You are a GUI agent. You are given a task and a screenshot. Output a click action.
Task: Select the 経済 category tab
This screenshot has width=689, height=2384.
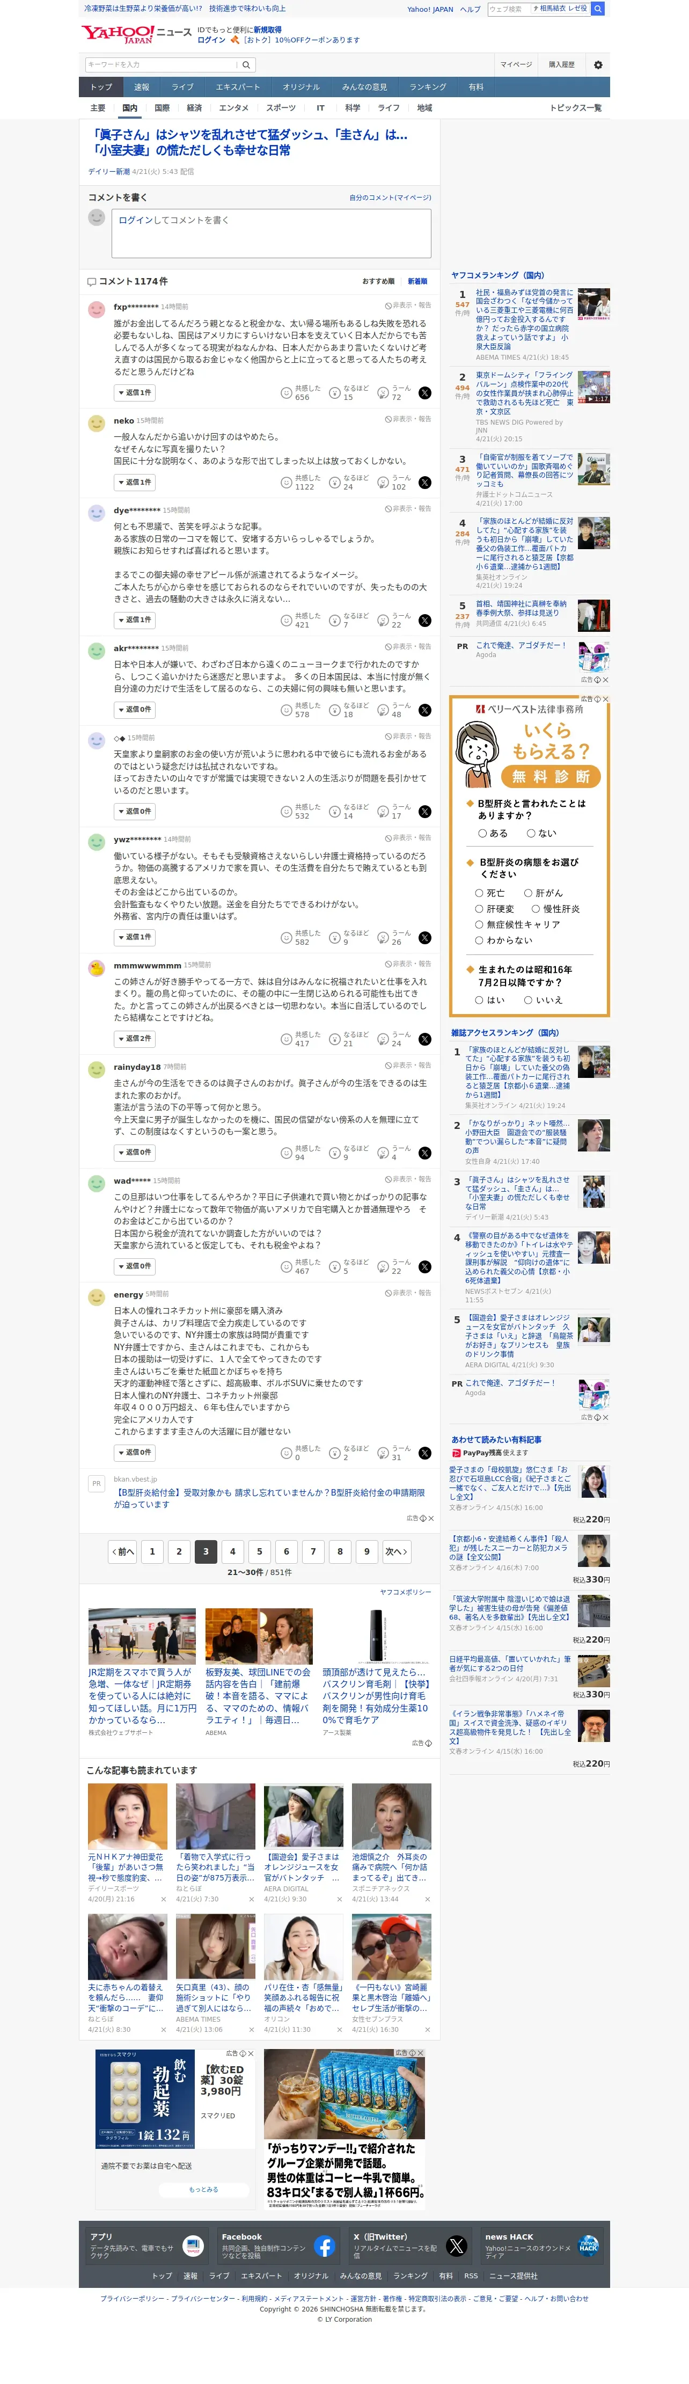coord(194,109)
